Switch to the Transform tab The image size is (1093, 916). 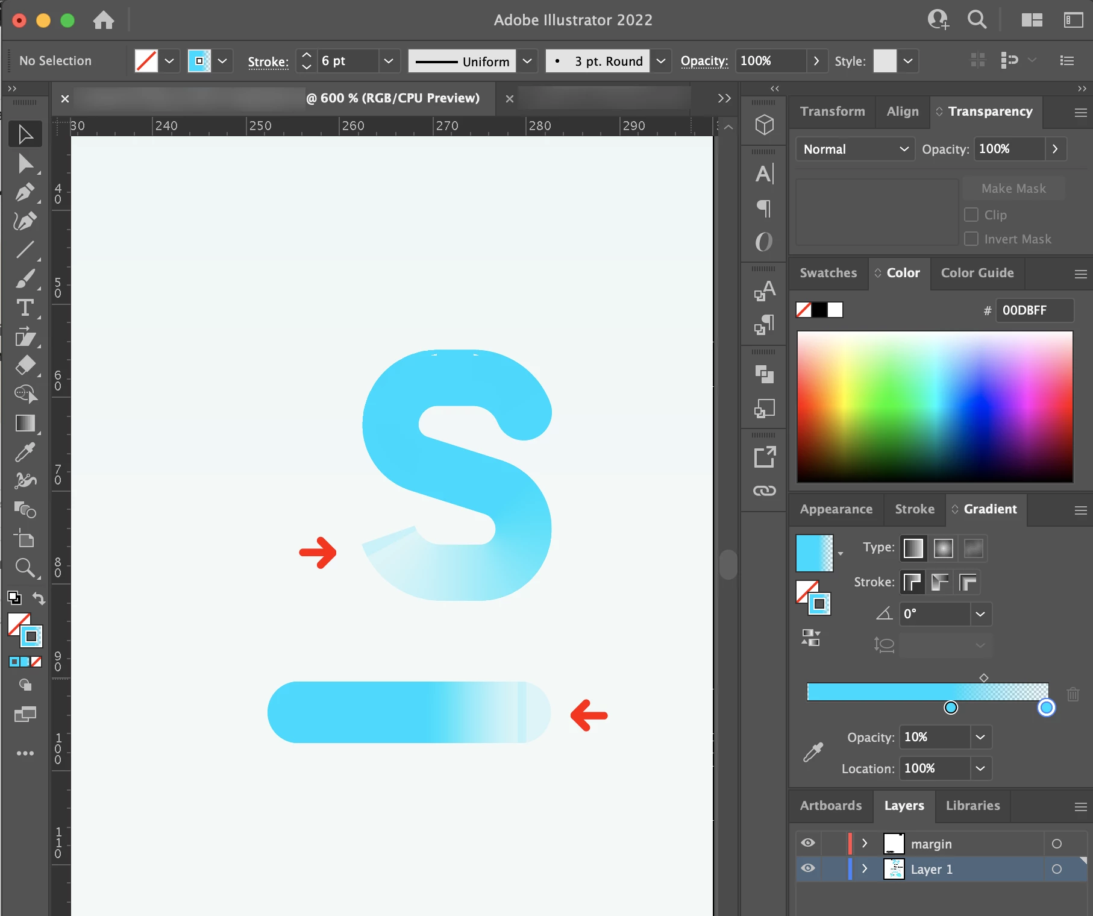tap(832, 111)
